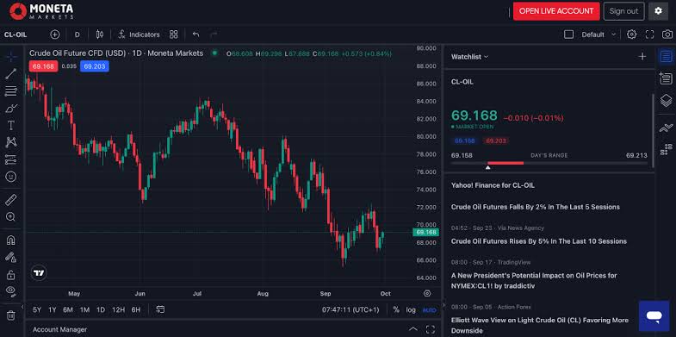
Task: Open indicator templates grid
Action: [174, 34]
